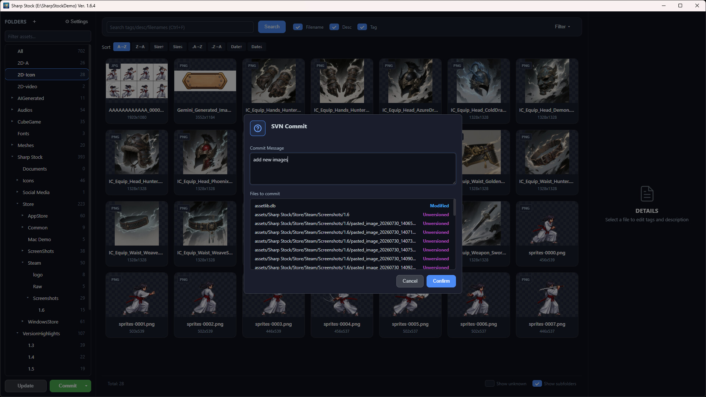Screen dimensions: 706x397
Task: Select the IC_Equip_Head_ColdDra thumbnail
Action: pyautogui.click(x=479, y=91)
